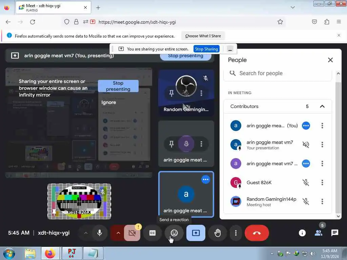Toggle closed captions button

pyautogui.click(x=152, y=233)
